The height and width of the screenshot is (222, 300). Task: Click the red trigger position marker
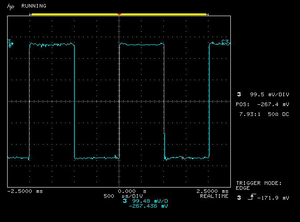click(x=119, y=14)
